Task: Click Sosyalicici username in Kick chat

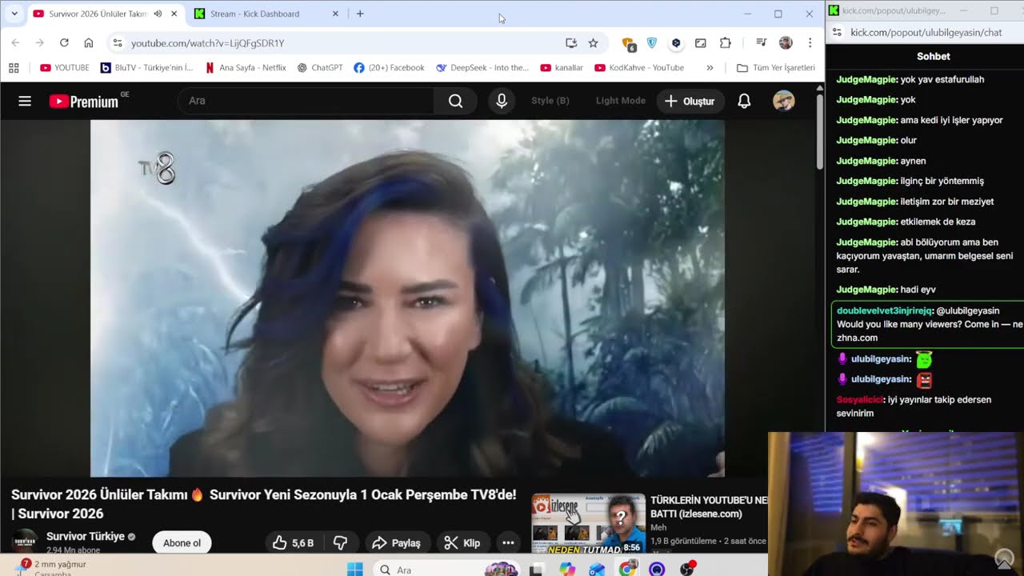Action: tap(860, 399)
